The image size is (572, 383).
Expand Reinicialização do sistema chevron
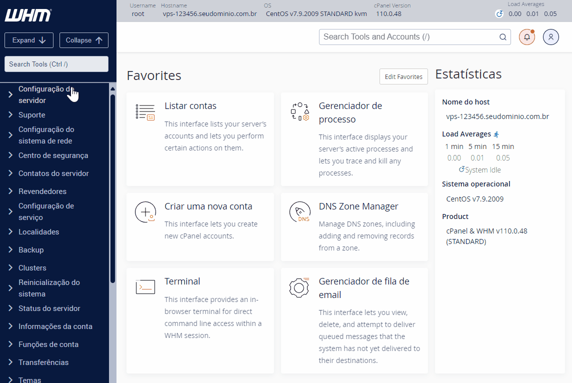10,288
